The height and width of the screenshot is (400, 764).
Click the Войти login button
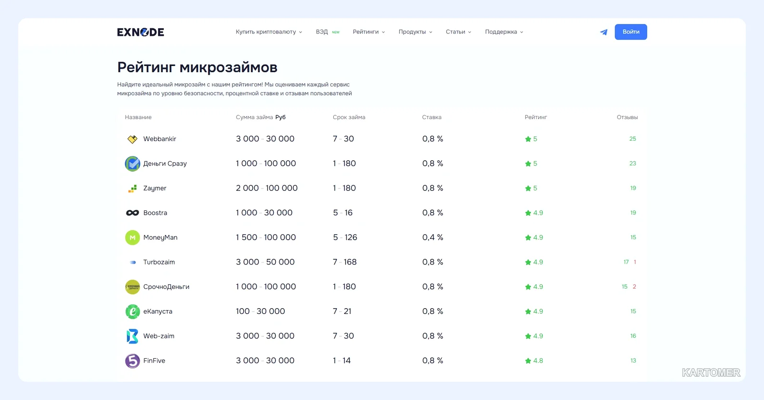point(631,32)
